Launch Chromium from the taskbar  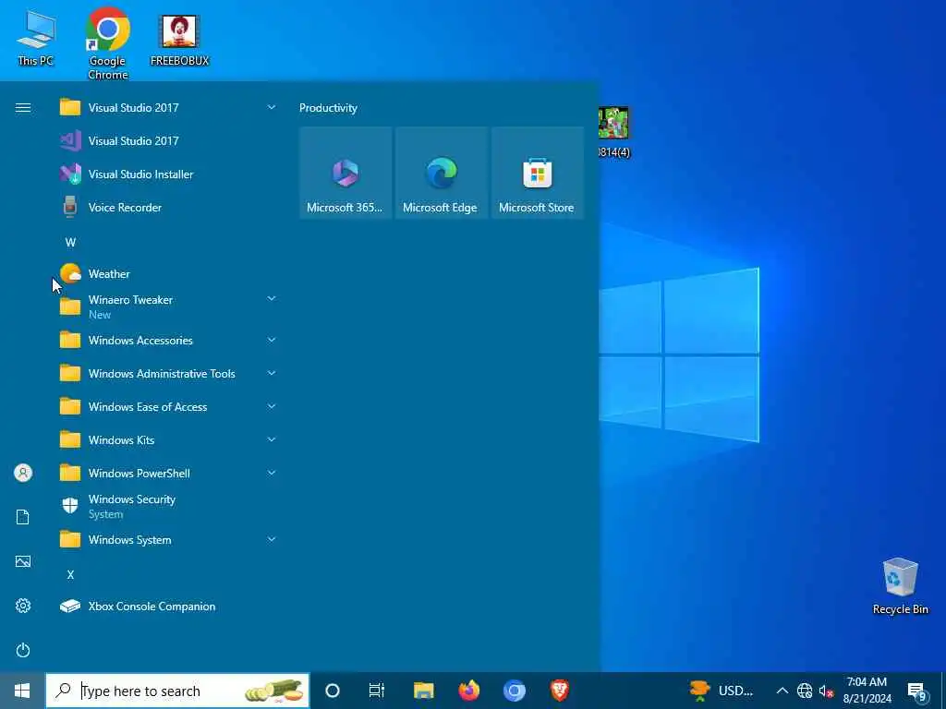[x=514, y=691]
